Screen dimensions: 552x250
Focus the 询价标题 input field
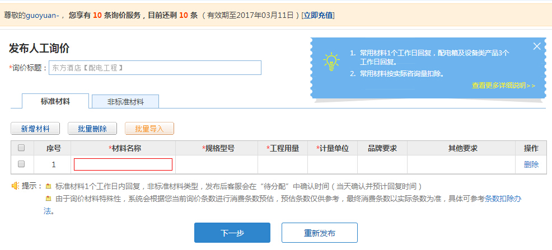coord(155,68)
